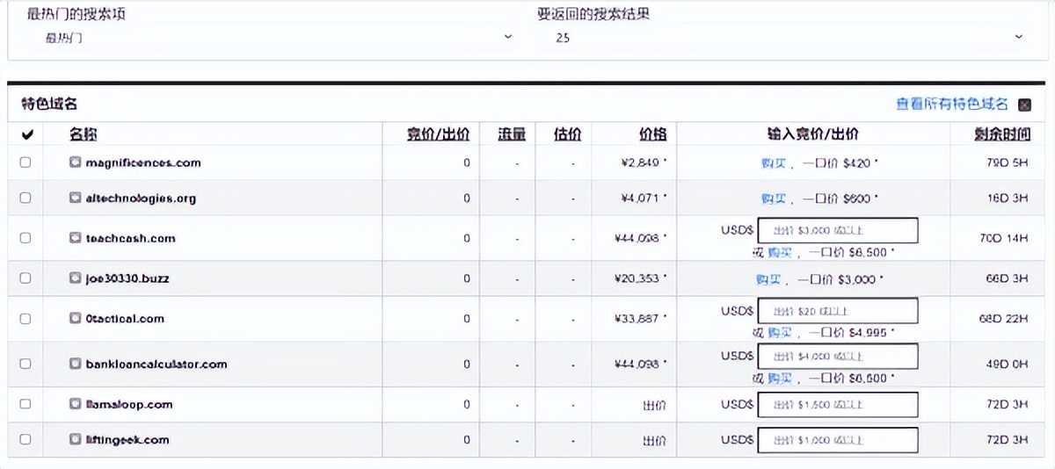Open the liftingeek.com domain link
The height and width of the screenshot is (469, 1055).
(127, 439)
